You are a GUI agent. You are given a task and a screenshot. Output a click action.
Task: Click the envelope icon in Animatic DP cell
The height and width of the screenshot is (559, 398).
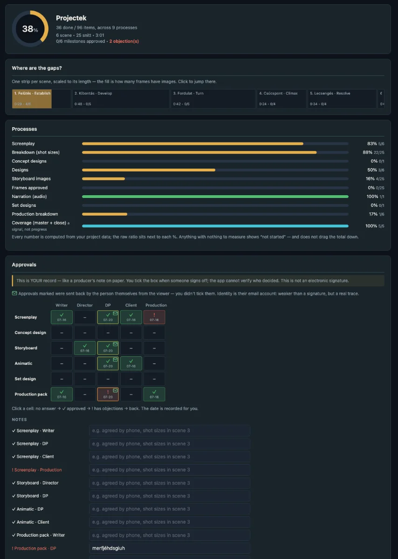[x=114, y=360]
